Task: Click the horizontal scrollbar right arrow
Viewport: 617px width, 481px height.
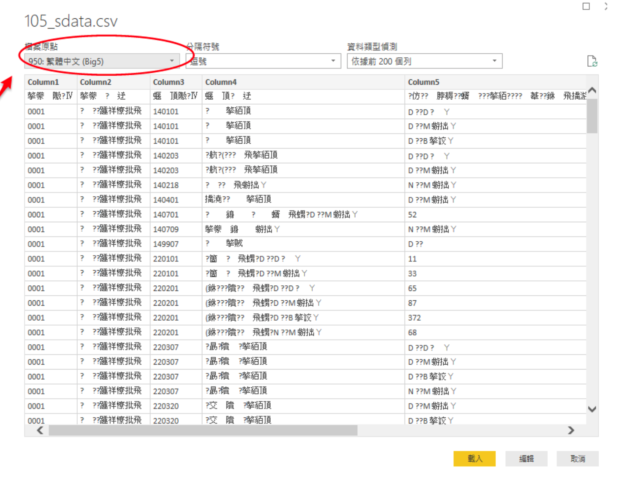Action: click(x=571, y=430)
